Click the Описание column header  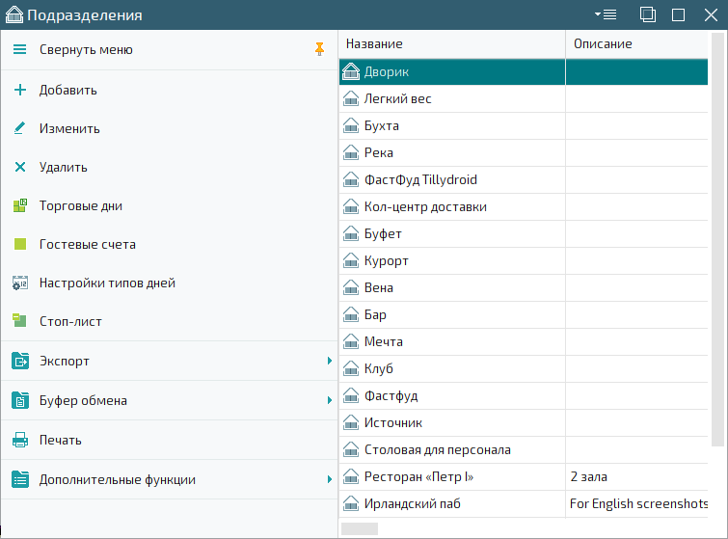coord(636,44)
